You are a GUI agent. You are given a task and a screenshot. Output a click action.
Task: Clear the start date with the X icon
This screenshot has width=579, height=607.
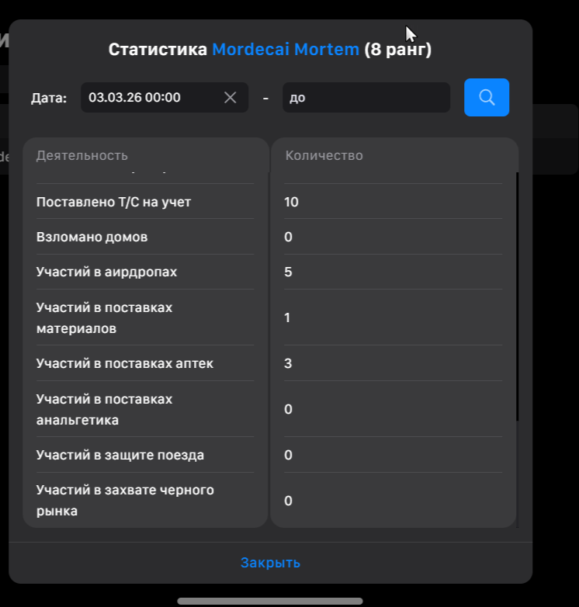pyautogui.click(x=230, y=97)
